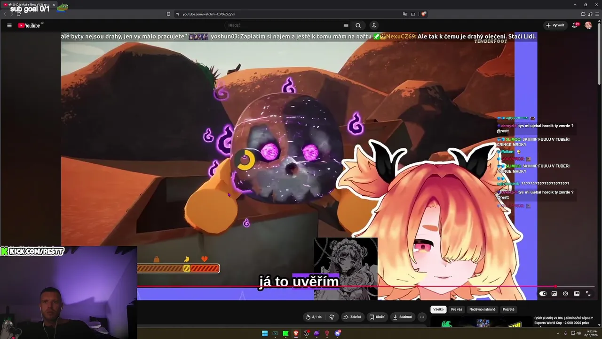Toggle subtitles in the video player

pyautogui.click(x=554, y=294)
